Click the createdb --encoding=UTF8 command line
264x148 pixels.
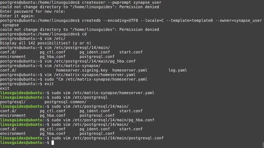pos(172,21)
